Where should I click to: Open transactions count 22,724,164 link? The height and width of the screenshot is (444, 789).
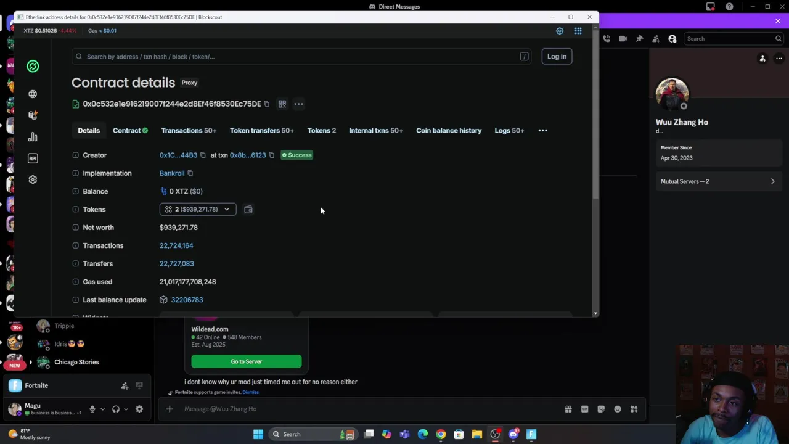coord(176,245)
